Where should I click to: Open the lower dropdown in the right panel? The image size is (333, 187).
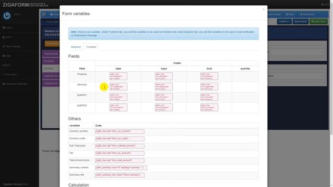tap(296, 76)
